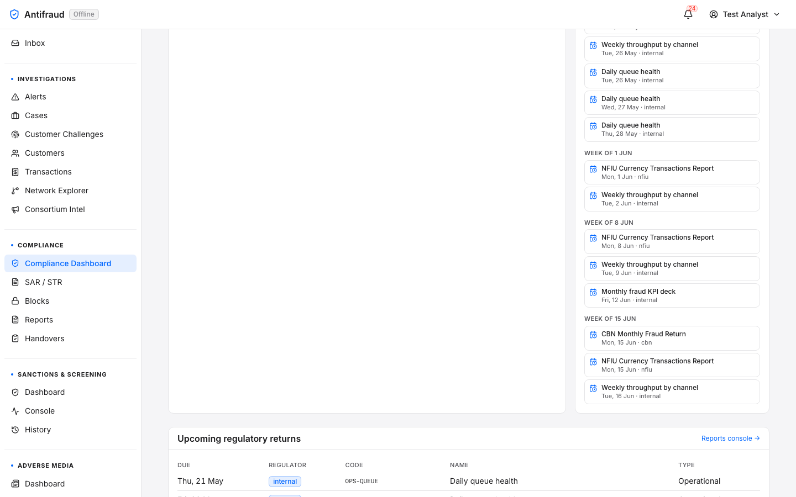The height and width of the screenshot is (497, 796).
Task: Click the SAR / STR document icon
Action: coord(15,282)
